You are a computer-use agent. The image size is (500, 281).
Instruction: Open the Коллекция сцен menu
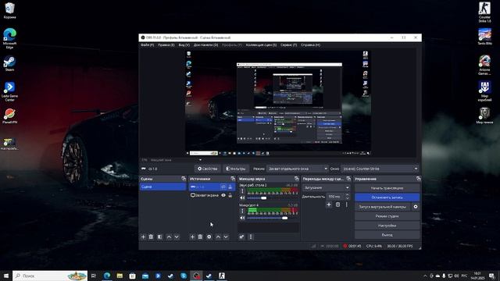(261, 45)
